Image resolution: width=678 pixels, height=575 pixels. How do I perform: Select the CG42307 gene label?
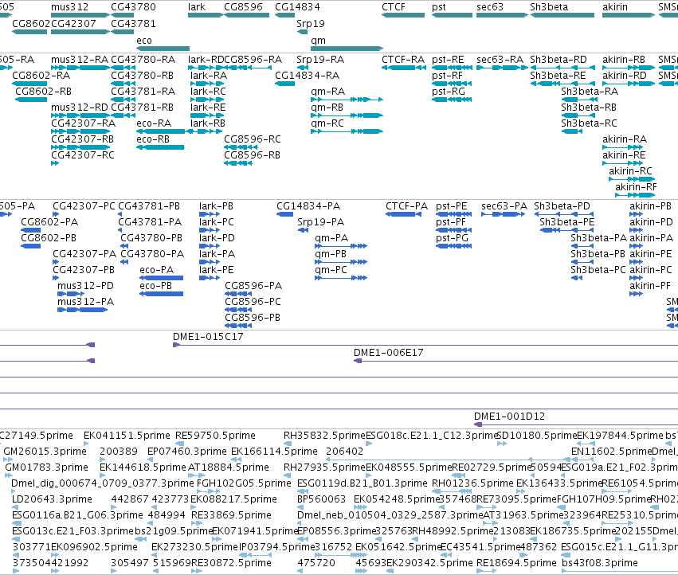[73, 24]
